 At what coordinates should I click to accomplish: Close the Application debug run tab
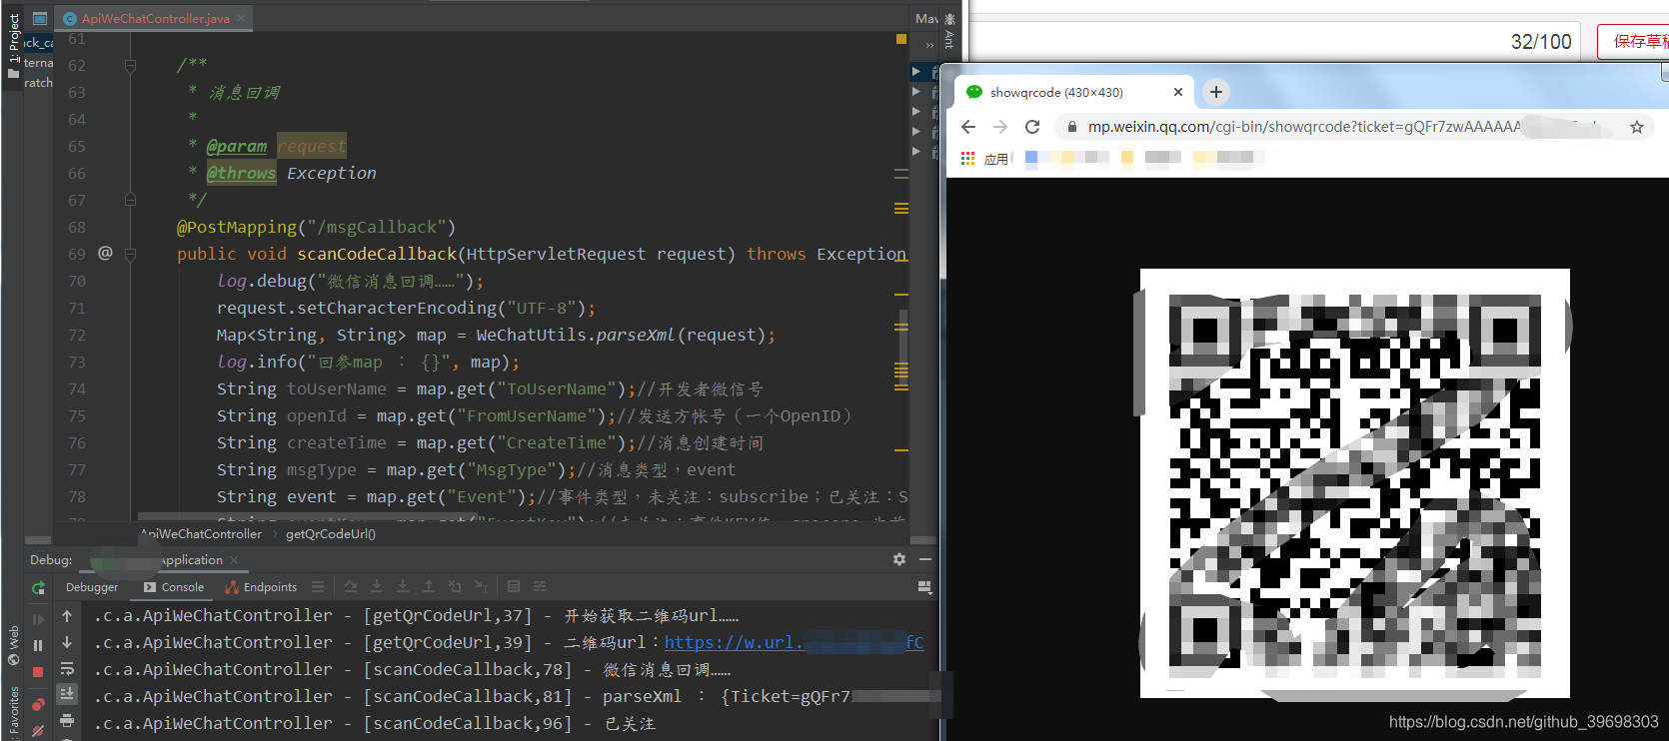click(234, 560)
